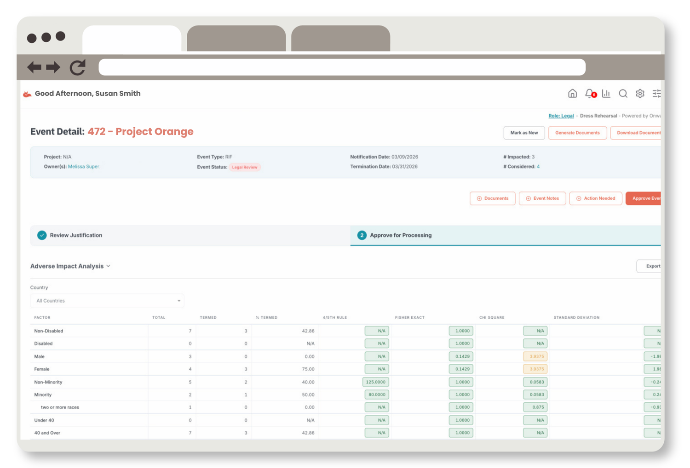The image size is (690, 468).
Task: Open the Melissa Super owner link
Action: click(83, 167)
